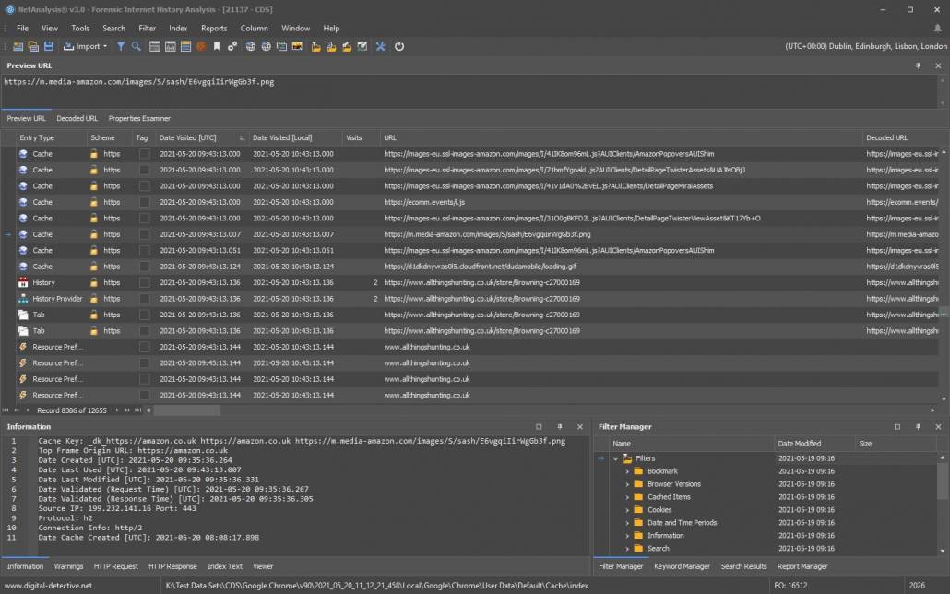The width and height of the screenshot is (950, 594).
Task: Tick the Tag checkbox on the History row
Action: pyautogui.click(x=145, y=281)
